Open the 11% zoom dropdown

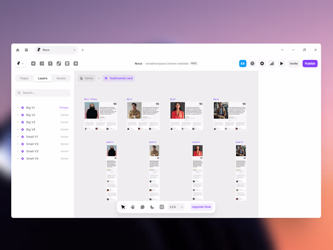point(176,207)
